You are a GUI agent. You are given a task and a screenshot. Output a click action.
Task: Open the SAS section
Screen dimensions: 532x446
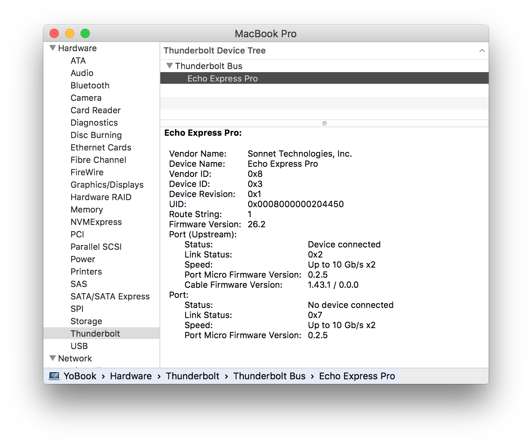(79, 284)
